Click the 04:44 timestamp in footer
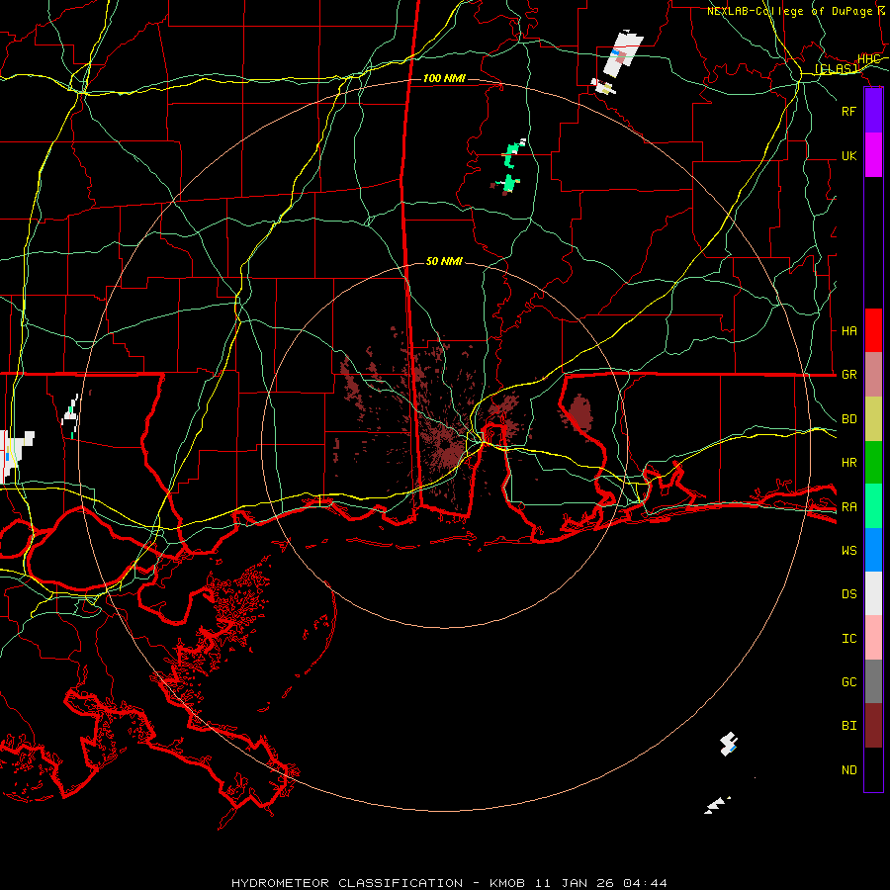The image size is (890, 890). pyautogui.click(x=645, y=883)
